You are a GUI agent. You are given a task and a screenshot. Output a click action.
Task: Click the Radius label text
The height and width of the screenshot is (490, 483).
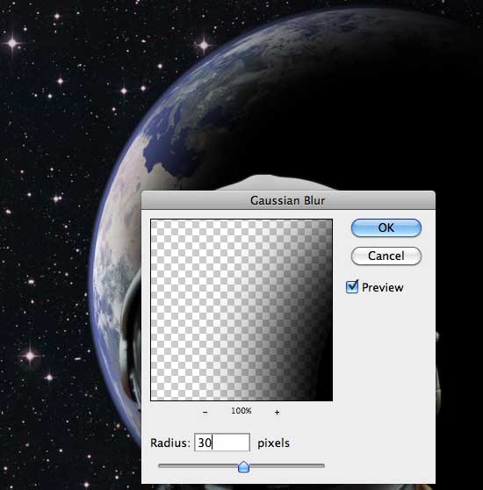click(170, 443)
